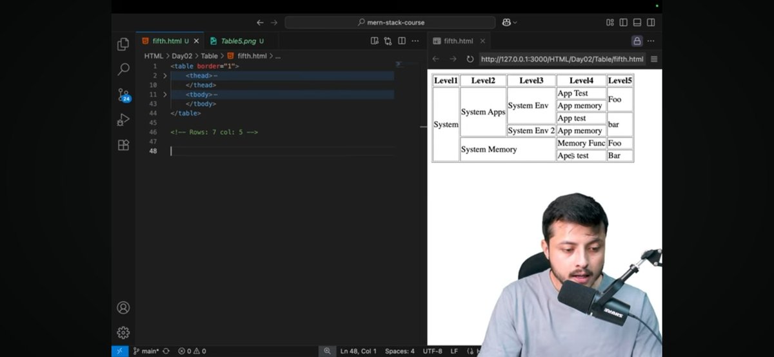
Task: Split the editor right
Action: tap(401, 41)
